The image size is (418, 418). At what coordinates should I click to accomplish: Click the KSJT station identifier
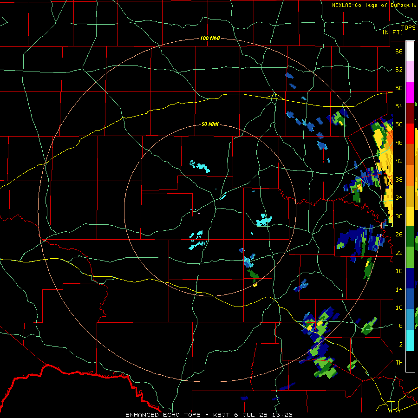222,415
